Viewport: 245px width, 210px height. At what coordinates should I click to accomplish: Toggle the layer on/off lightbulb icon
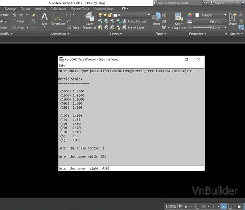100,15
